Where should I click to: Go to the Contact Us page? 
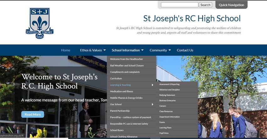coord(185,50)
